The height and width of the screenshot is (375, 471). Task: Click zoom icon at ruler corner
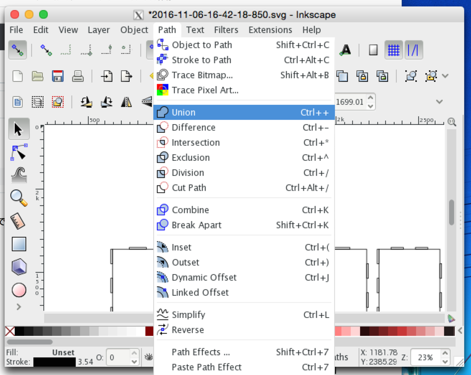coord(452,121)
